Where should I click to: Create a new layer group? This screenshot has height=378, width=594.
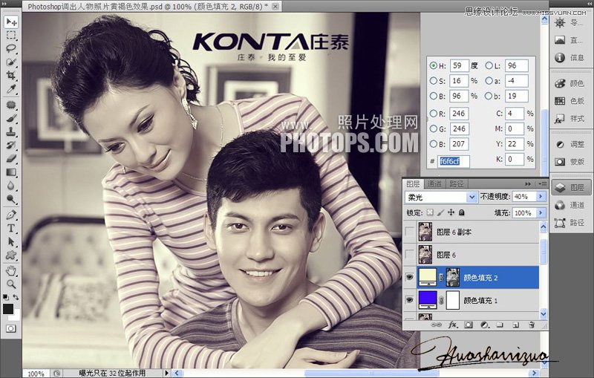pos(500,325)
